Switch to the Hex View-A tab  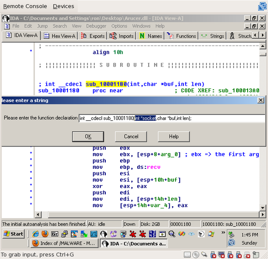point(60,36)
